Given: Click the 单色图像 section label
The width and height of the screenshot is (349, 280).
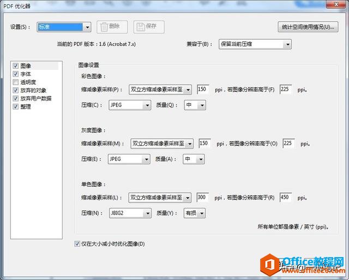Looking at the screenshot, I should pyautogui.click(x=93, y=184).
